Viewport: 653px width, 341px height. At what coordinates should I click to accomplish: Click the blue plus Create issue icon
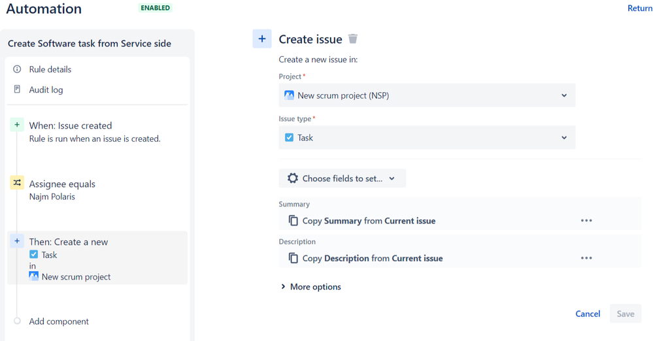(262, 39)
